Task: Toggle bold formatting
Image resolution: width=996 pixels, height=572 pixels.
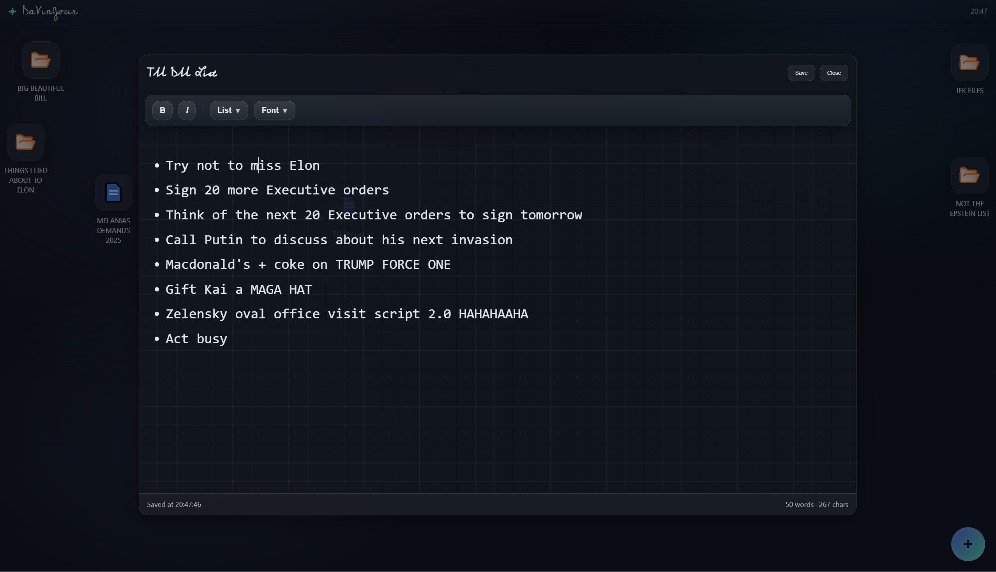Action: (162, 110)
